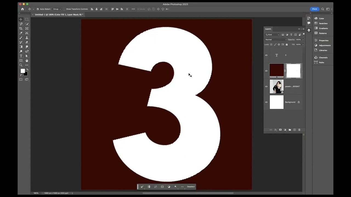Select the Gradient tool
351x197 pixels.
pyautogui.click(x=21, y=47)
